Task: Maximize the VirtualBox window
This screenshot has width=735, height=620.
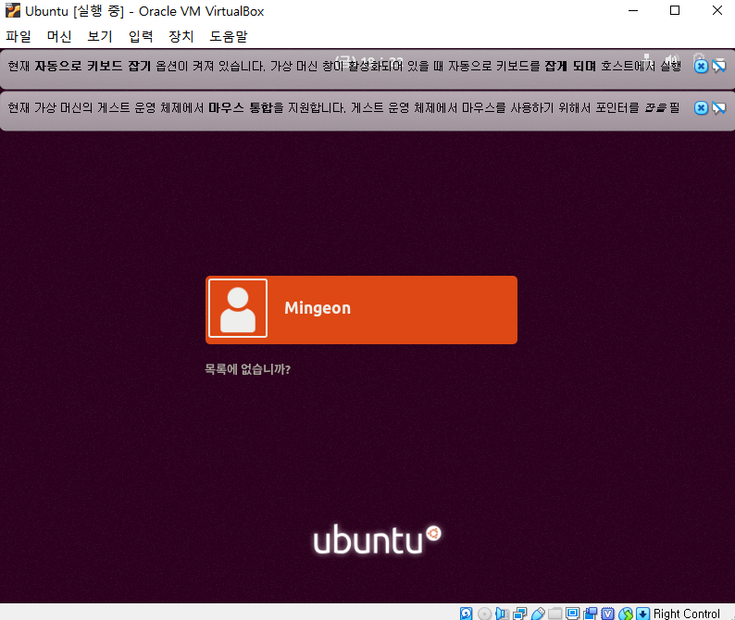Action: (675, 10)
